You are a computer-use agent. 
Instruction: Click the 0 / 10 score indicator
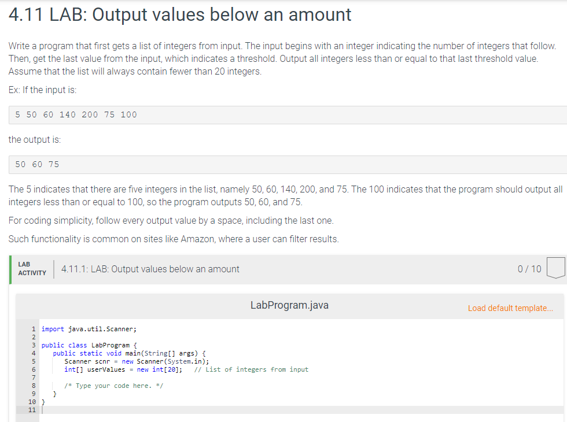pos(529,269)
